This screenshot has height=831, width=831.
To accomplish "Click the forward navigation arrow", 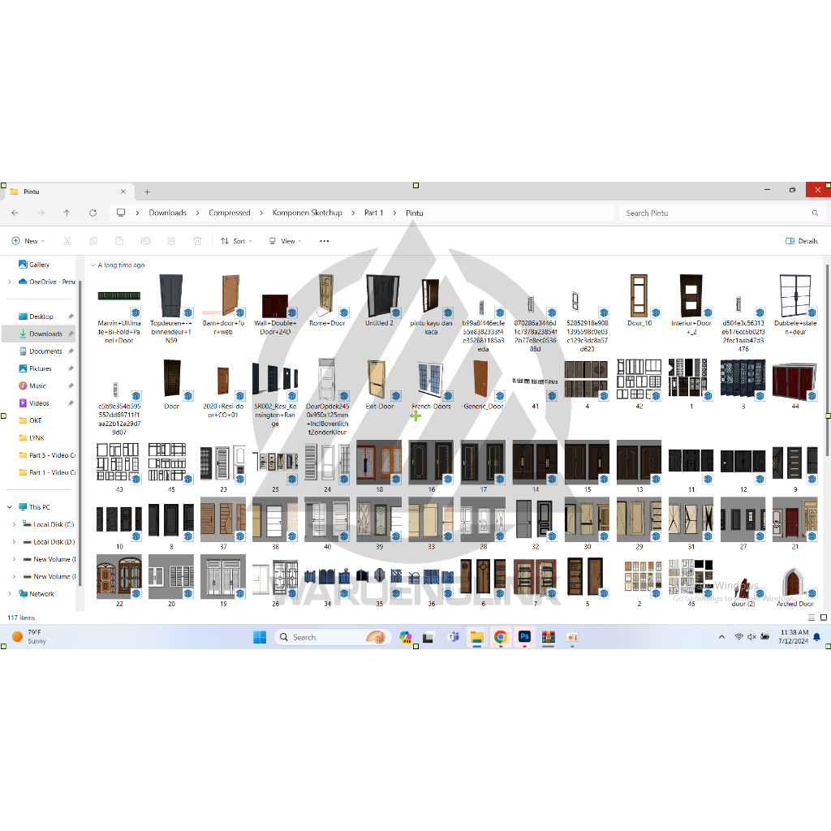I will click(x=41, y=213).
